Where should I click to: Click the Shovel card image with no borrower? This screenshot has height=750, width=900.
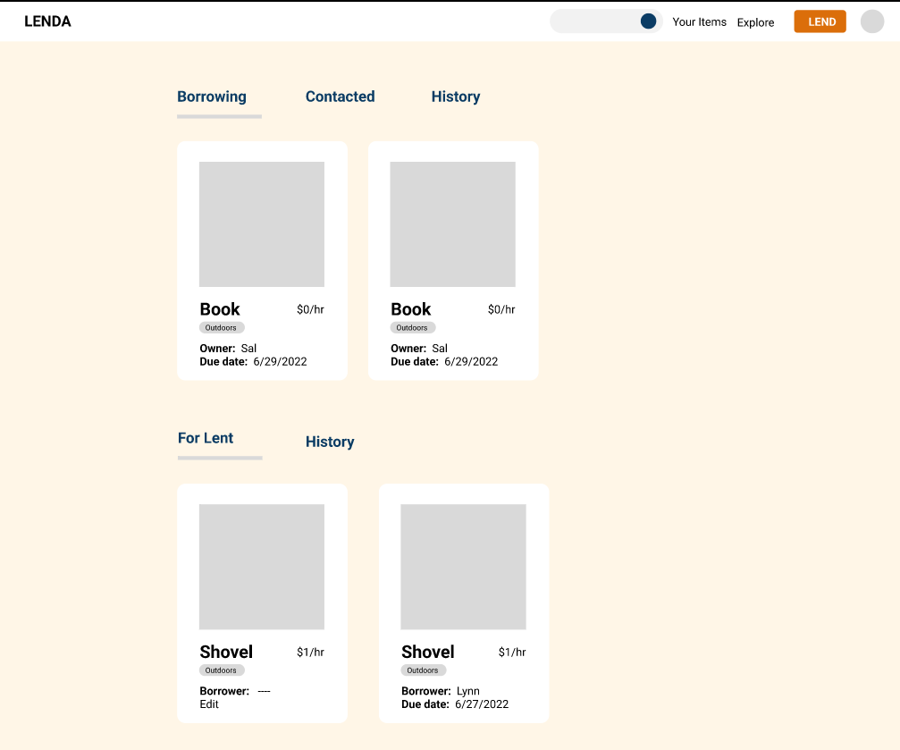[262, 567]
